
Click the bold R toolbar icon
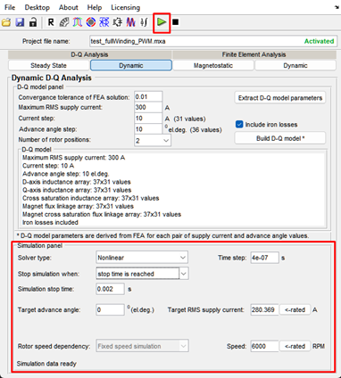51,22
